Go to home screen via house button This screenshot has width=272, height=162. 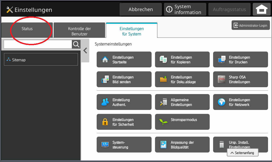coord(261,10)
